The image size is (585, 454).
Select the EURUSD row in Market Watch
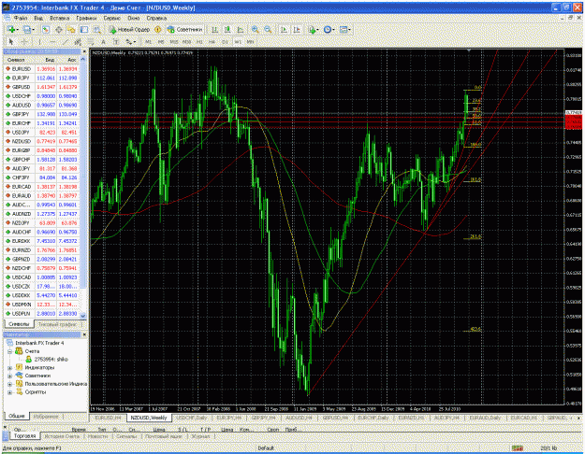[41, 69]
